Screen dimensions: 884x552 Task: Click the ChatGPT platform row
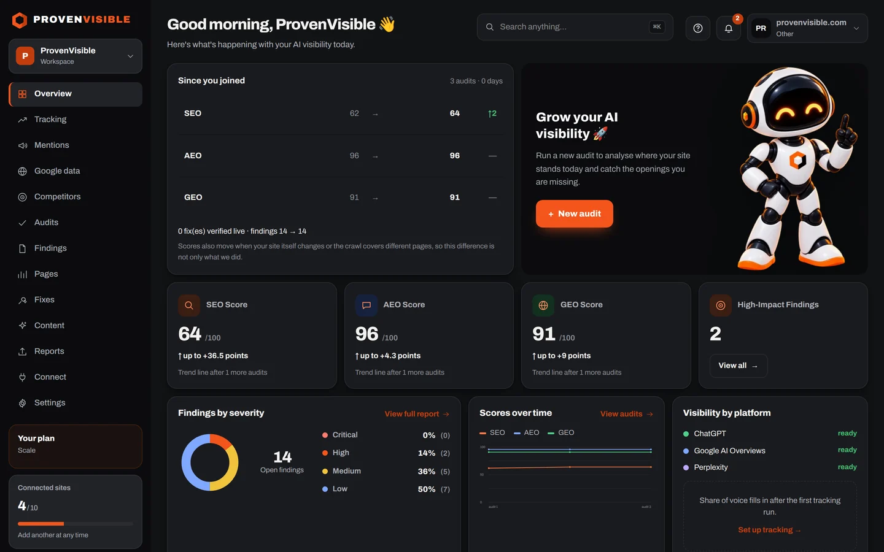pyautogui.click(x=770, y=434)
